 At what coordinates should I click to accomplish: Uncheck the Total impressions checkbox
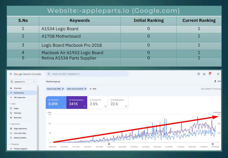pyautogui.click(x=70, y=100)
